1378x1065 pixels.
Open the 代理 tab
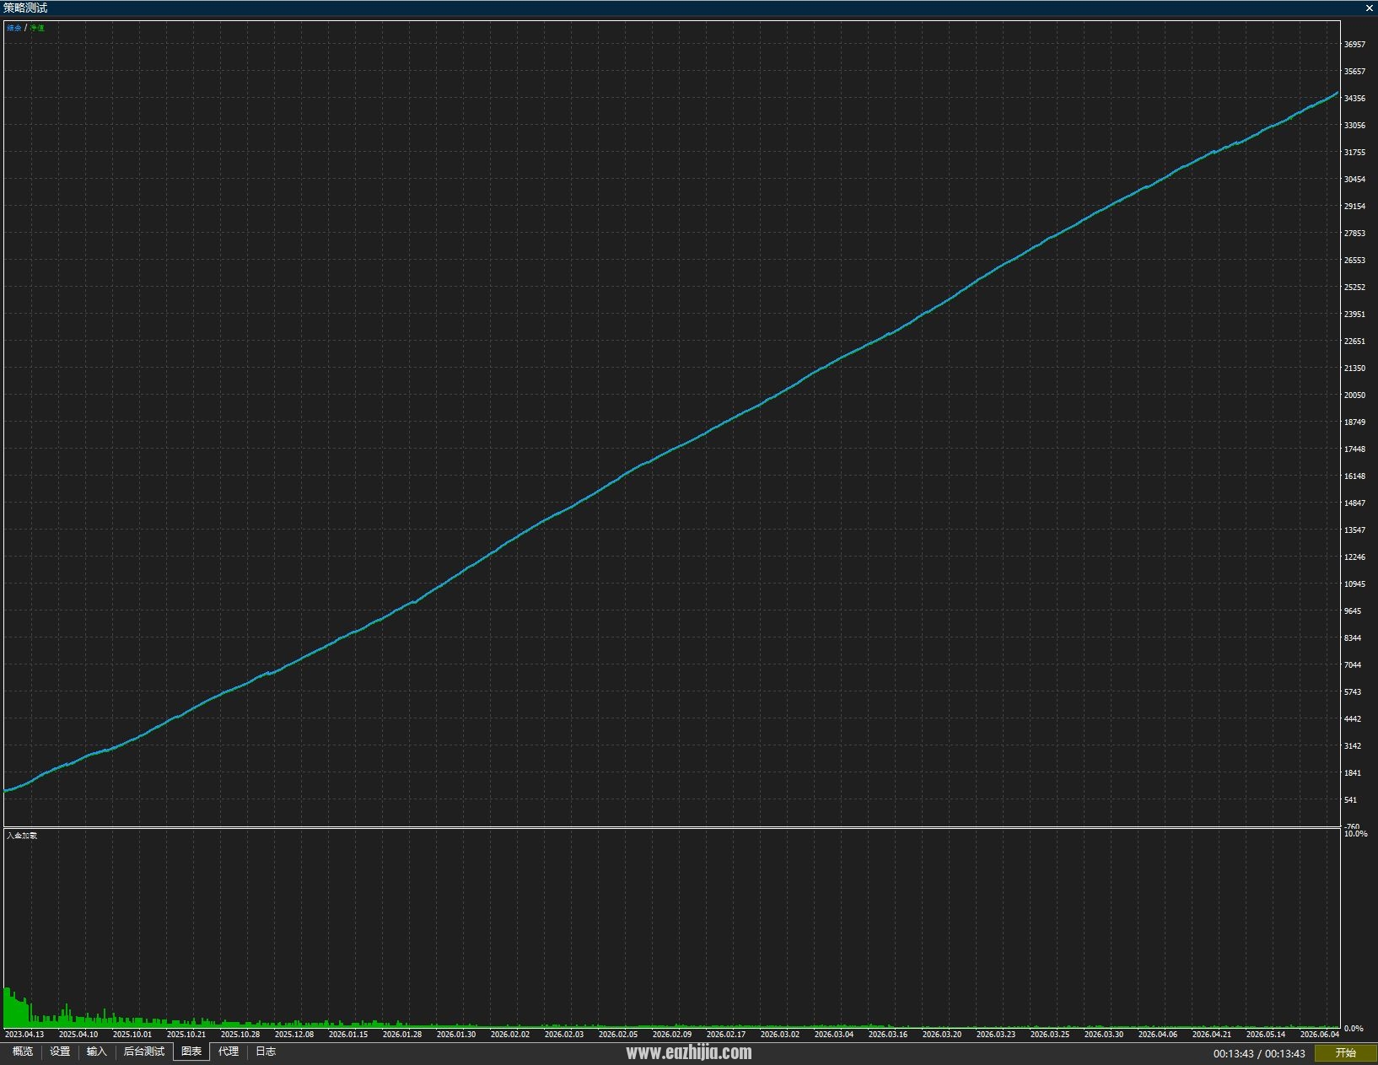pos(229,1052)
